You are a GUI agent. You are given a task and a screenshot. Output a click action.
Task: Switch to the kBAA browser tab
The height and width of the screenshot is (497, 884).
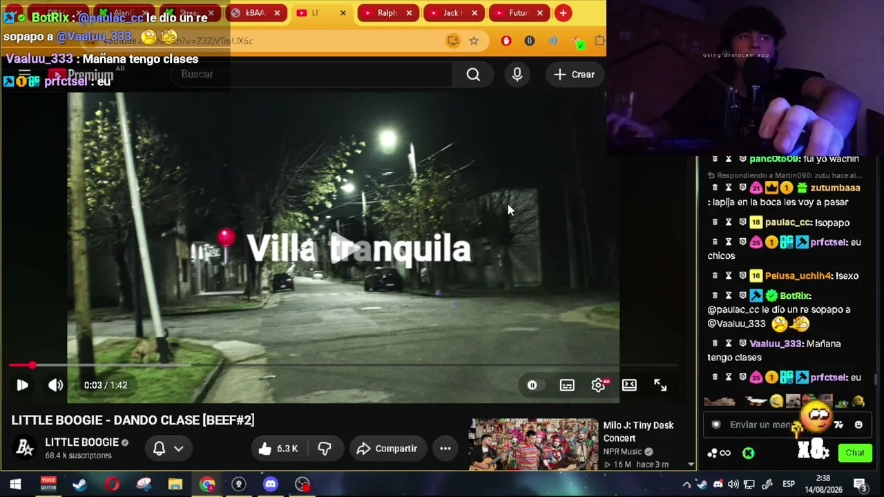click(257, 13)
